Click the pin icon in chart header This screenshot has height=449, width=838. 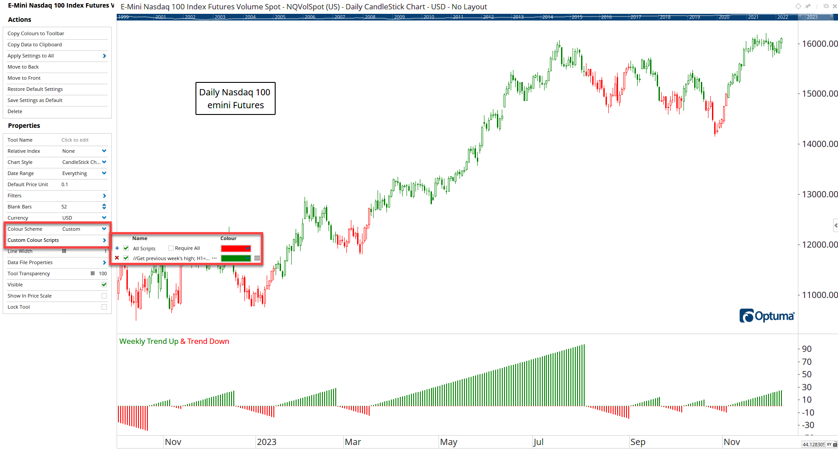808,6
